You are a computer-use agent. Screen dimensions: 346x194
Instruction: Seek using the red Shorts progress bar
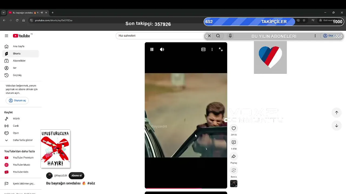click(x=186, y=188)
